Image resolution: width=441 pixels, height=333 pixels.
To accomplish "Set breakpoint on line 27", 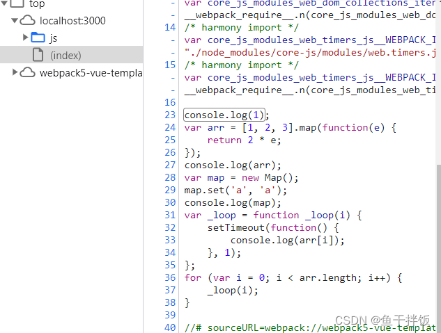I will 170,165.
